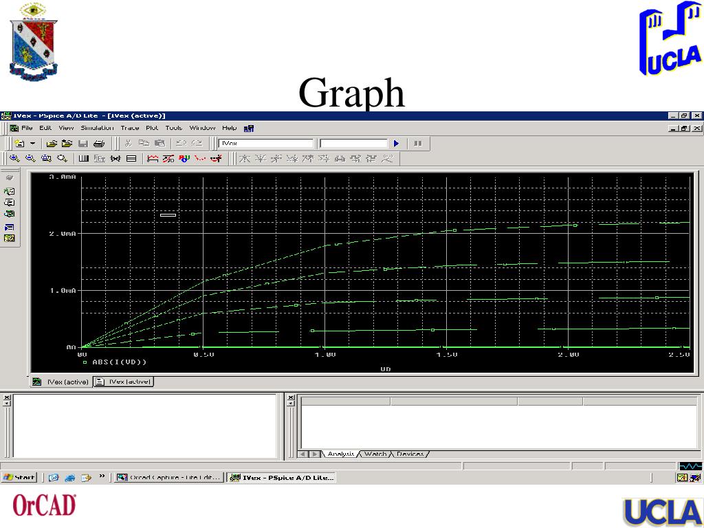Viewport: 704px width, 528px height.
Task: Toggle the Log X Axis icon
Action: coord(84,158)
